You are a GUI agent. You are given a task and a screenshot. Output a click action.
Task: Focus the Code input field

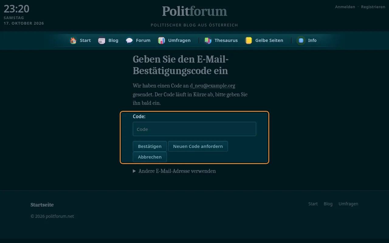click(x=194, y=129)
